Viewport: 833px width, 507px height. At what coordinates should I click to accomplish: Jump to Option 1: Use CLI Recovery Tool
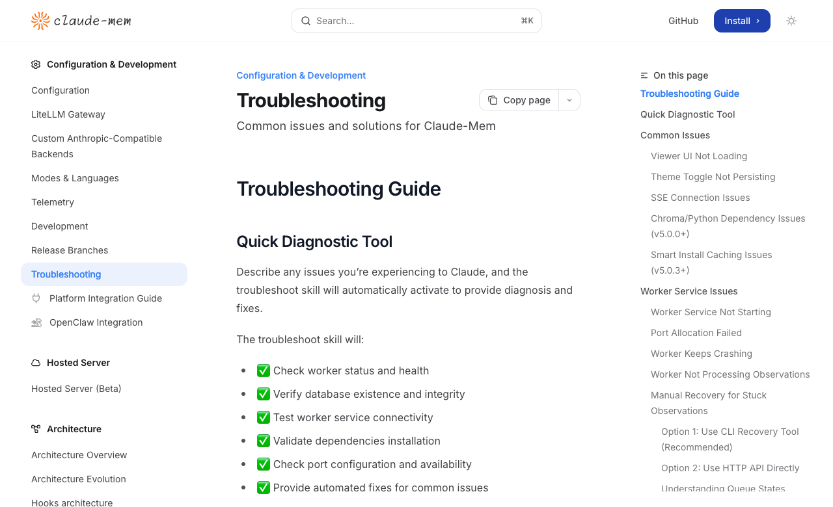point(730,439)
